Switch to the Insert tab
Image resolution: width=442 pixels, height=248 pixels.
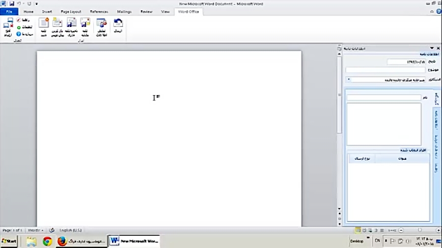(x=47, y=12)
